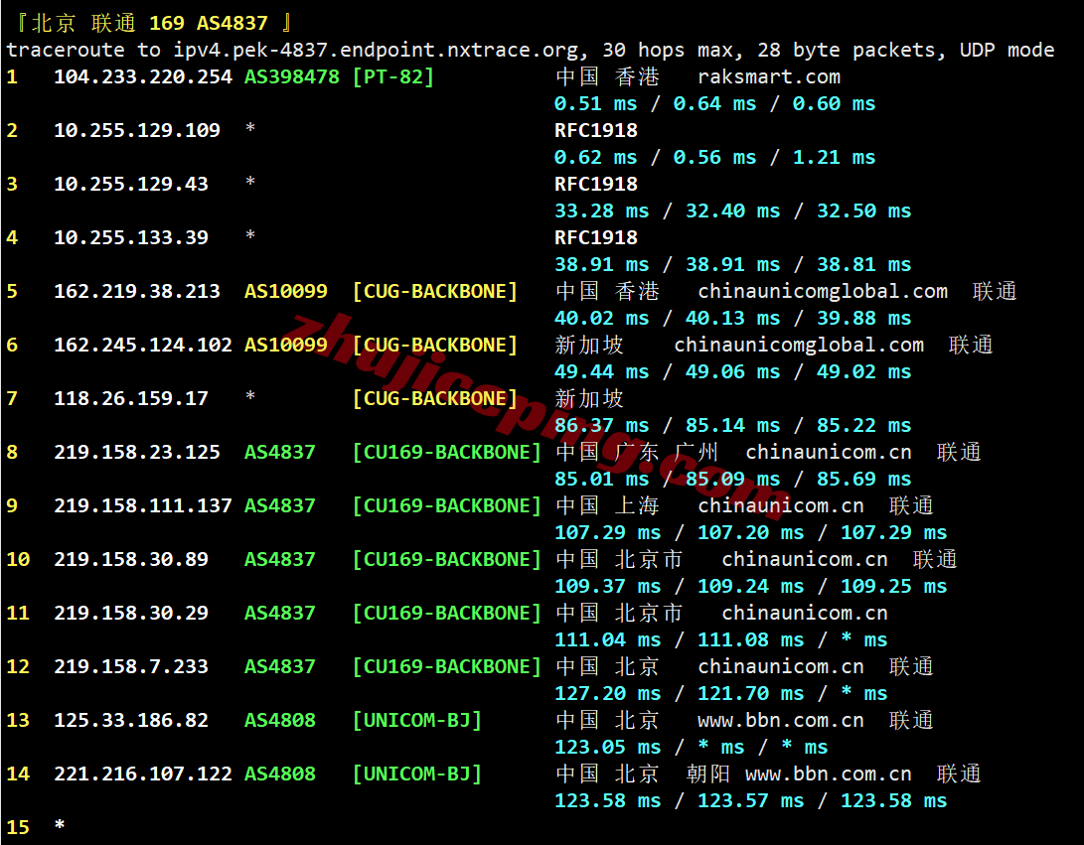Click latency value 33.28 ms
1084x845 pixels.
(601, 211)
